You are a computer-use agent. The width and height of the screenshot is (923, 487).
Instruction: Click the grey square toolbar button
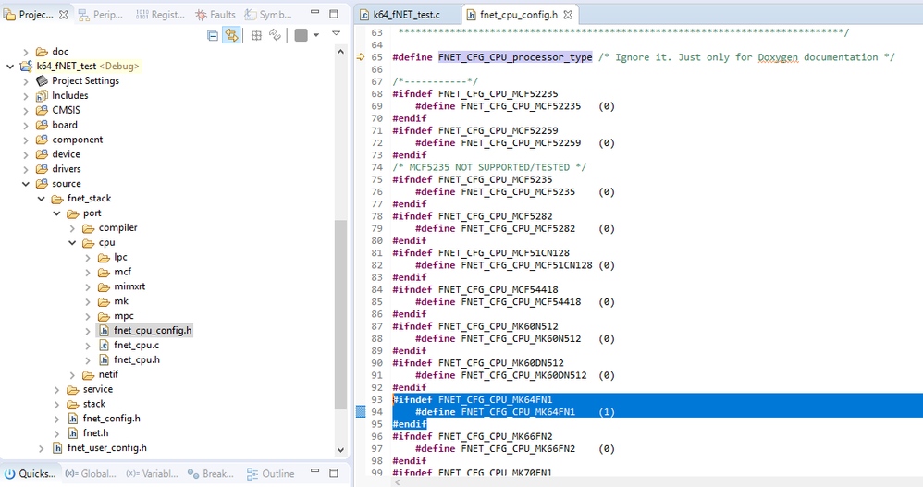coord(301,35)
